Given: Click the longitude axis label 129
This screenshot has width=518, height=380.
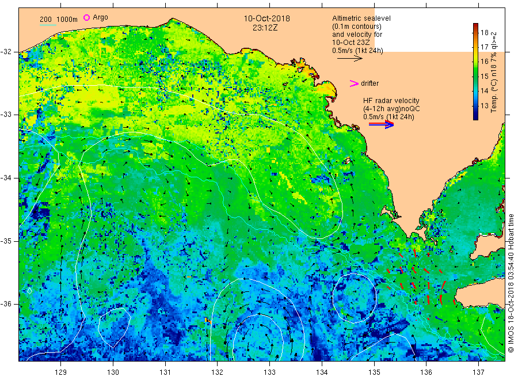Looking at the screenshot, I should 61,373.
